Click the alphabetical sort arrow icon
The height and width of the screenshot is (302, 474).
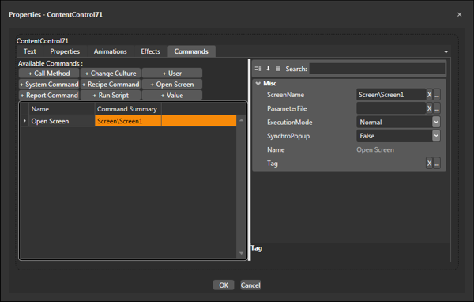coord(268,69)
